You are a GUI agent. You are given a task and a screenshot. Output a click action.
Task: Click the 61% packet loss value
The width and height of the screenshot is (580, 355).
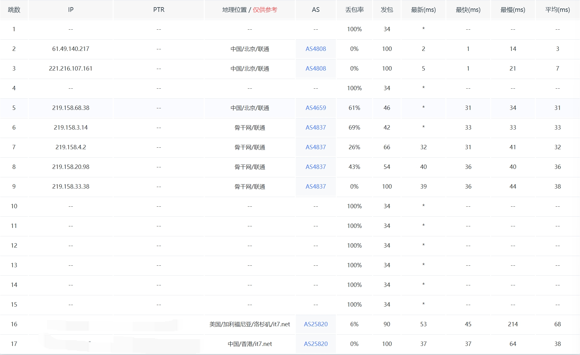354,108
